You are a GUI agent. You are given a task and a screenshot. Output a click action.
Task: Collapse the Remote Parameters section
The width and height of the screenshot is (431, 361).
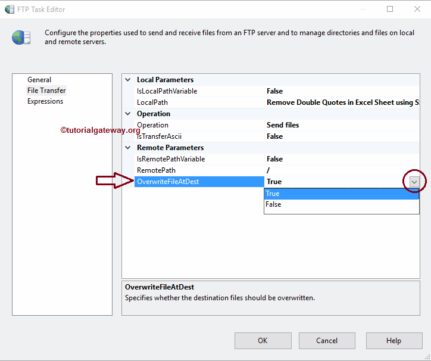(x=128, y=148)
